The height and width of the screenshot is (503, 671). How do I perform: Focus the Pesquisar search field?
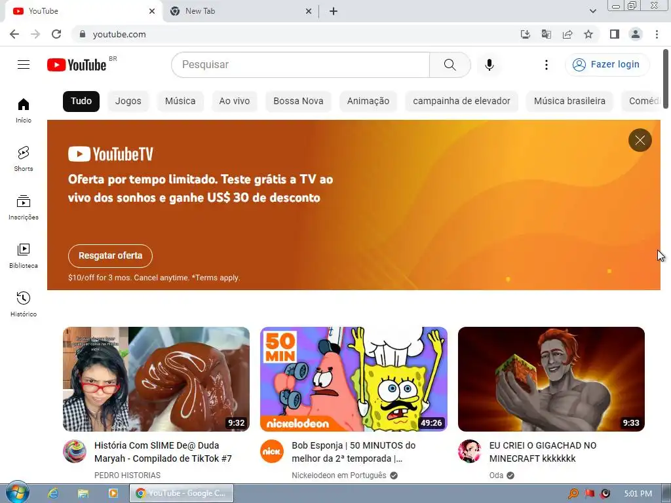300,65
